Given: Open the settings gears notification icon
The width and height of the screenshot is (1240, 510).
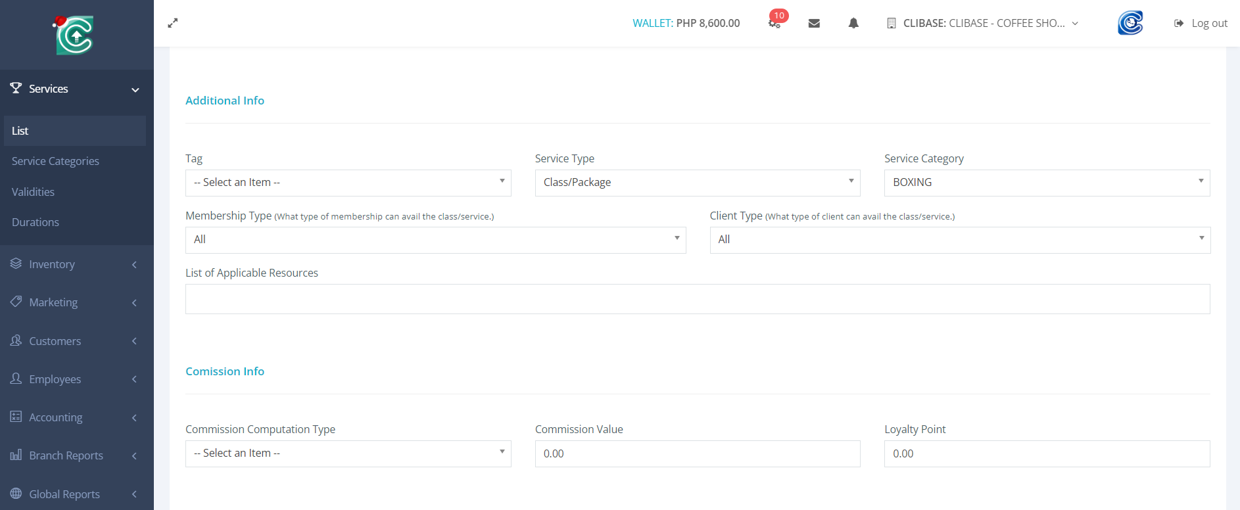Looking at the screenshot, I should coord(775,23).
